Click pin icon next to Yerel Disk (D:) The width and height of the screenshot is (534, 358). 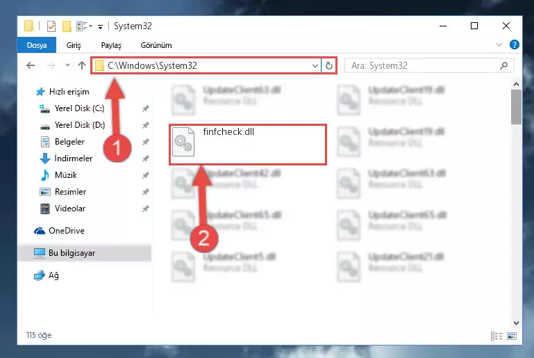coord(145,125)
